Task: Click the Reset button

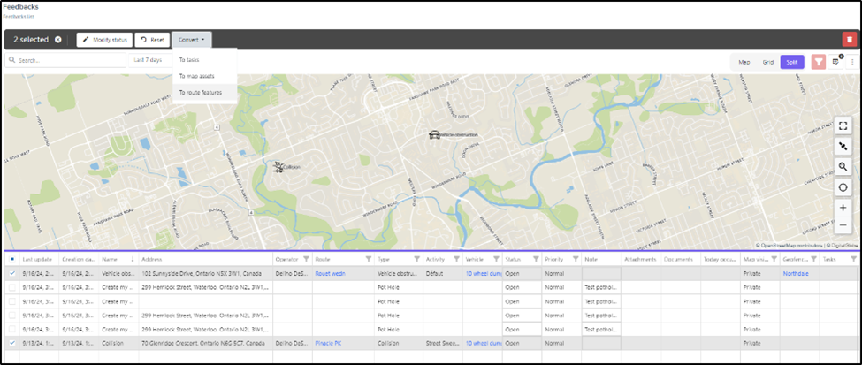Action: pyautogui.click(x=152, y=40)
